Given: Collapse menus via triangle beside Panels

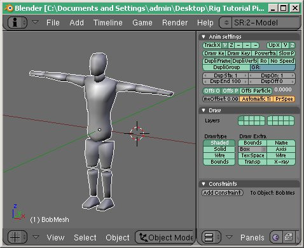Looking at the screenshot, I should pyautogui.click(x=229, y=237).
